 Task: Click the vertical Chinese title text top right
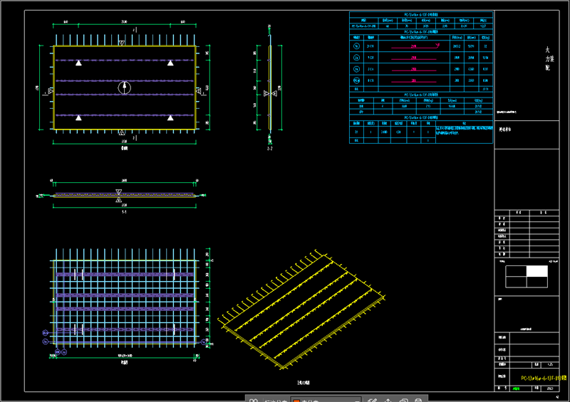pyautogui.click(x=549, y=58)
